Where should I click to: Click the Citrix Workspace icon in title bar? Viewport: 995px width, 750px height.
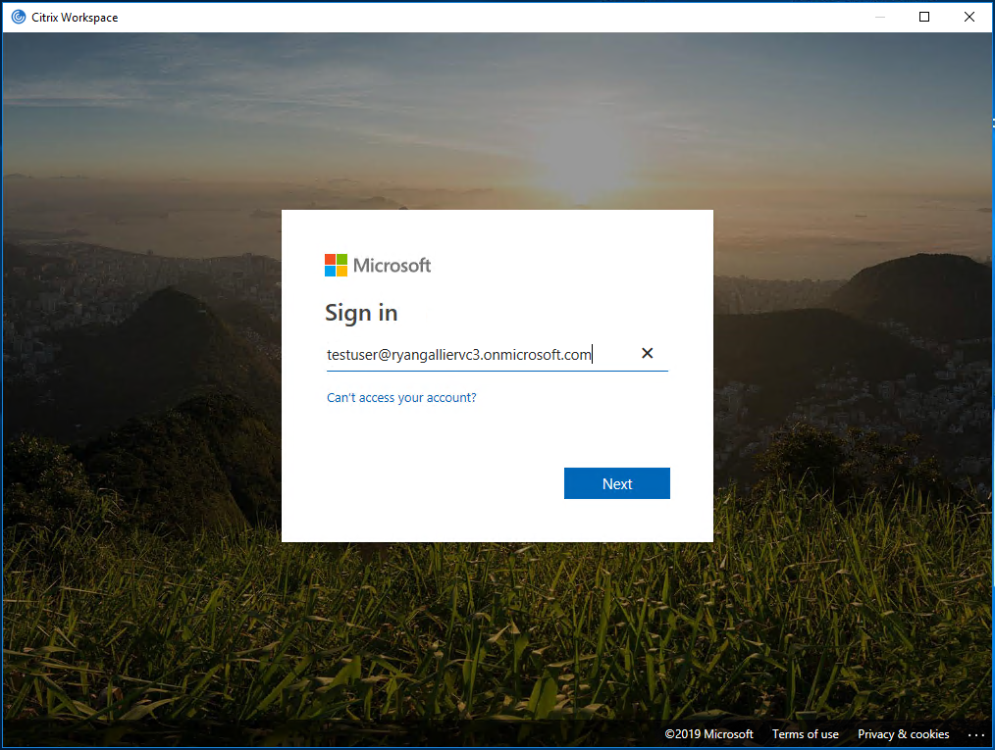(x=19, y=17)
